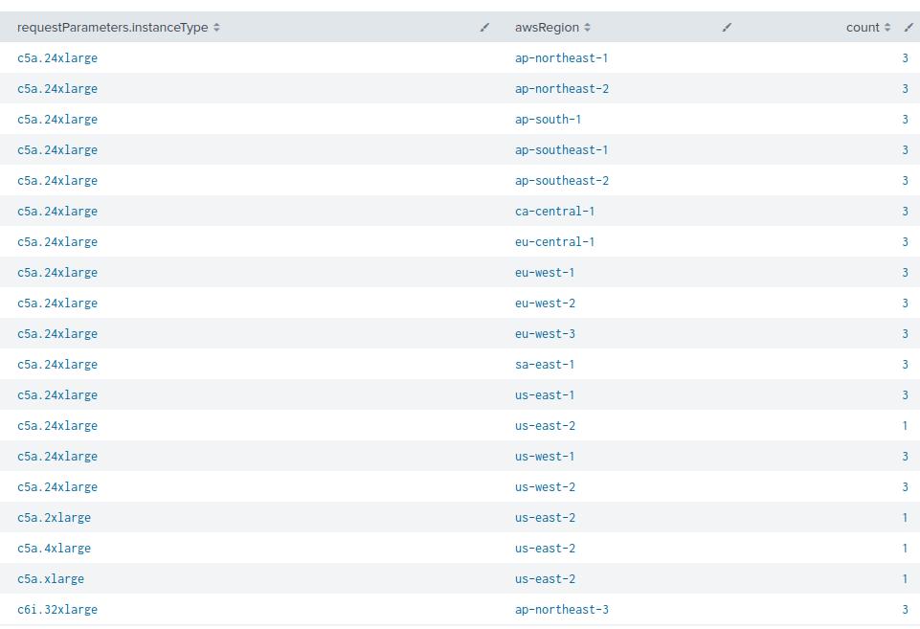Viewport: 920px width, 629px height.
Task: Click region ap-southeast-2
Action: click(x=562, y=181)
